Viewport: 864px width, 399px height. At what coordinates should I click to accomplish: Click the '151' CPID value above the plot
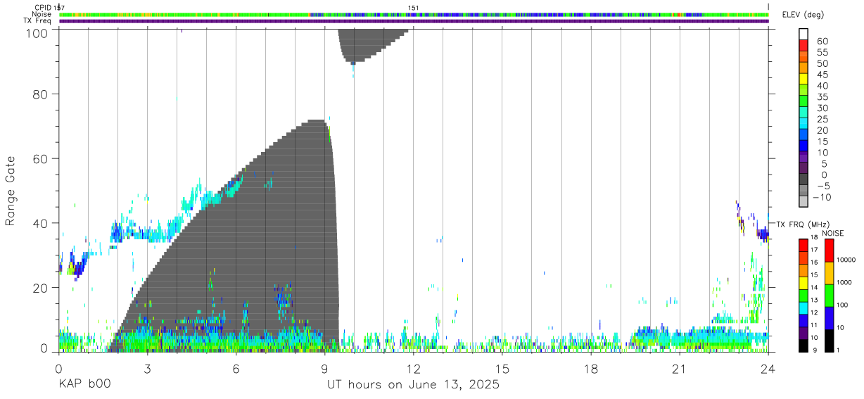coord(414,8)
